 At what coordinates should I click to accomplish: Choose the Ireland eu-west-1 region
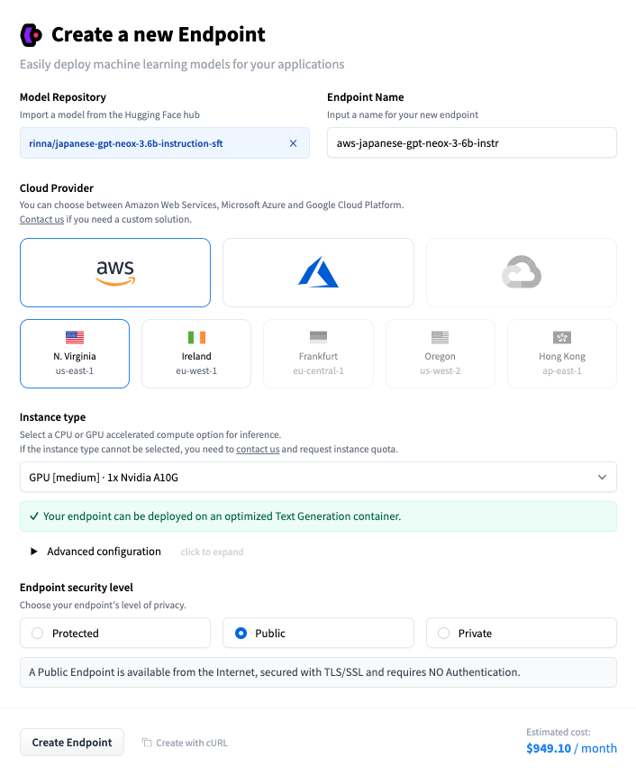pyautogui.click(x=196, y=353)
